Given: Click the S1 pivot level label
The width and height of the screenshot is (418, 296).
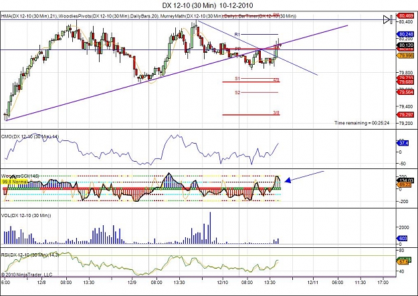Looking at the screenshot, I should click(237, 79).
